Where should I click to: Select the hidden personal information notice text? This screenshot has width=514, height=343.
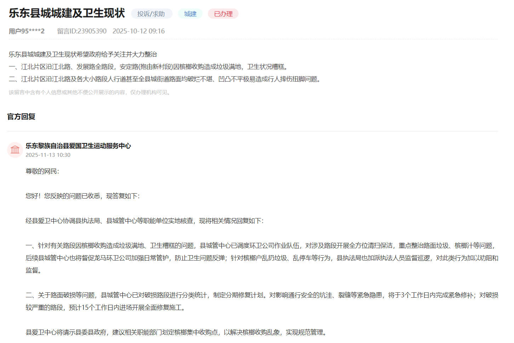[89, 92]
